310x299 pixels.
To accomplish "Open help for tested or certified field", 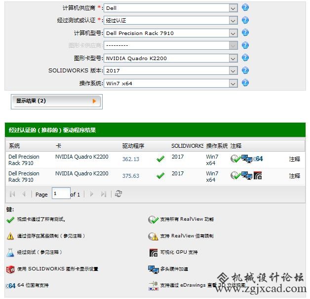I will [245, 20].
